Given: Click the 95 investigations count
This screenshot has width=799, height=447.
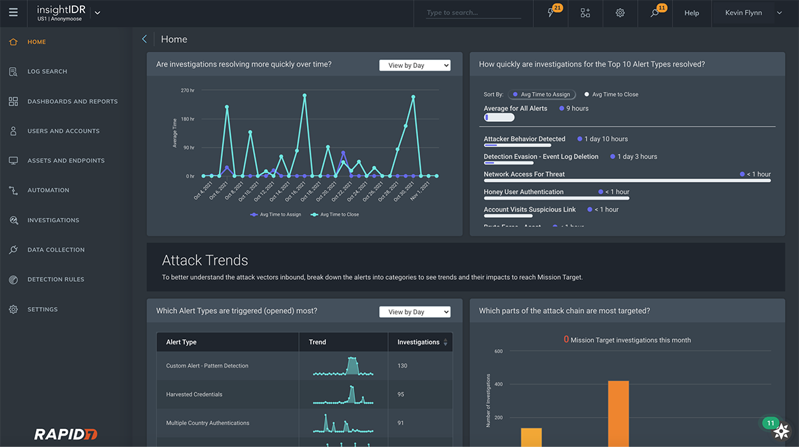Looking at the screenshot, I should pos(401,394).
